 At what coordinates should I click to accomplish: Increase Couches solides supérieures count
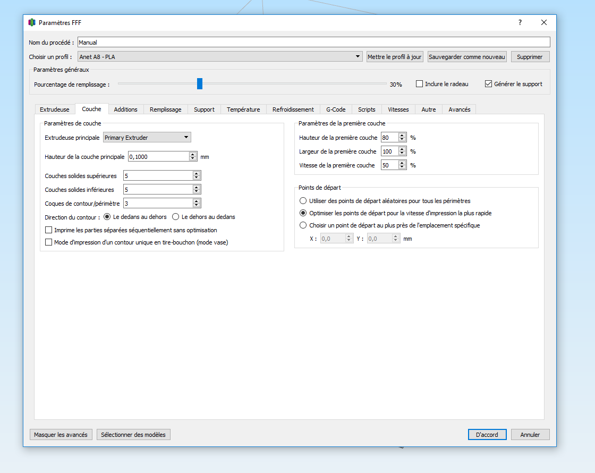tap(196, 173)
